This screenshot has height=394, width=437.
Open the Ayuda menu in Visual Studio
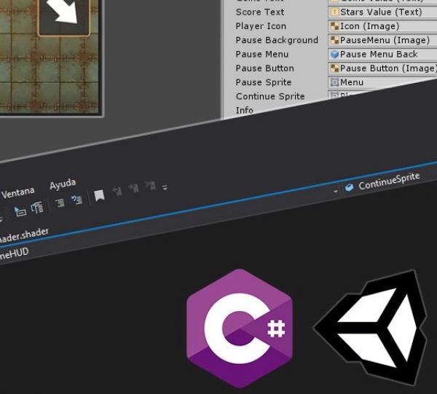63,184
